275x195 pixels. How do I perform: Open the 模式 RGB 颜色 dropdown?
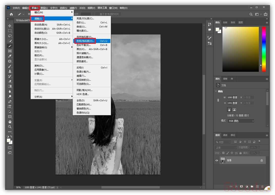click(x=241, y=121)
